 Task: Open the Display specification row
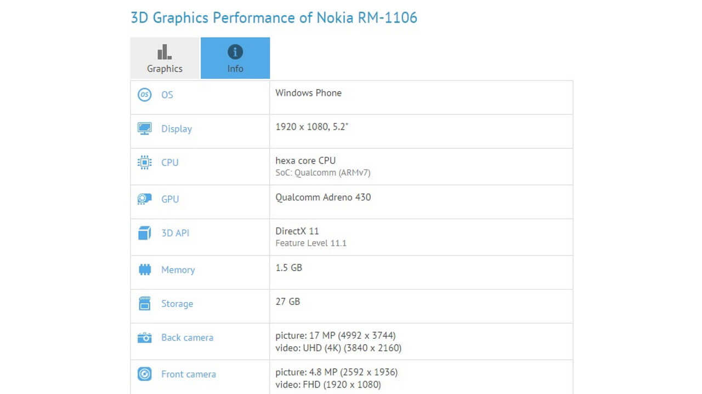click(x=351, y=131)
